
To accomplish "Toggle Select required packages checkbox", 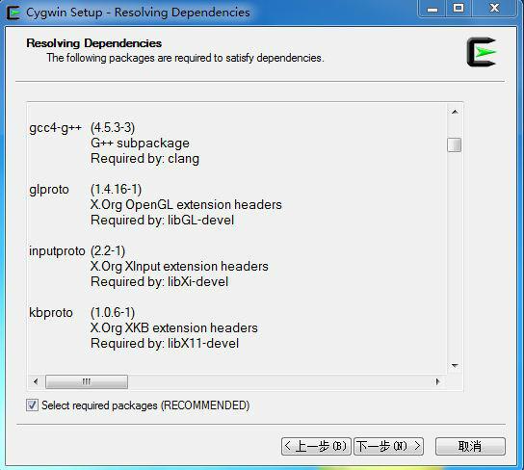I will [x=32, y=405].
